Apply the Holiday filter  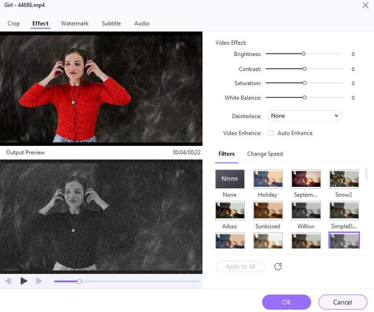point(268,178)
